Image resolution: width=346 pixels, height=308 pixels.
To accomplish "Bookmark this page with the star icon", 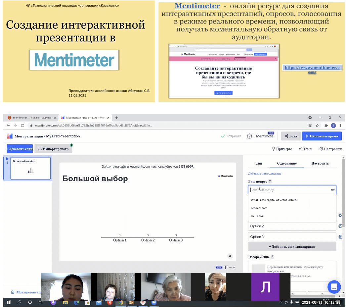I will point(317,126).
